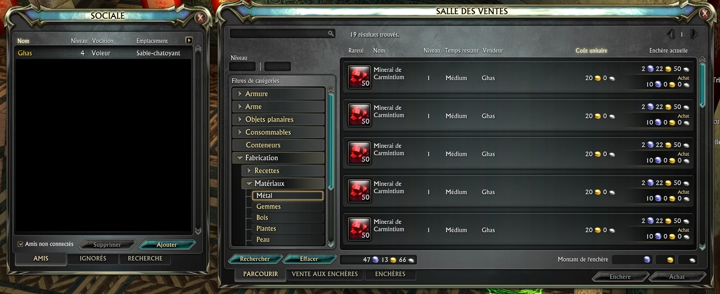Click the results list scrollbar thumb
The image size is (720, 294).
tap(703, 86)
